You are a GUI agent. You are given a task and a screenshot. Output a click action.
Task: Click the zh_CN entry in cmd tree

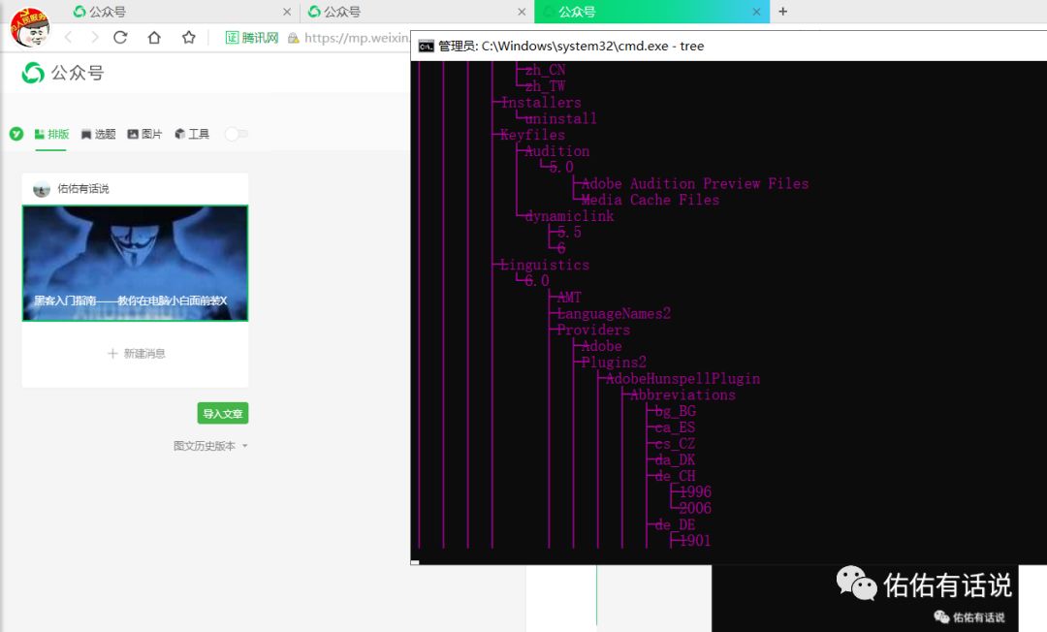545,70
